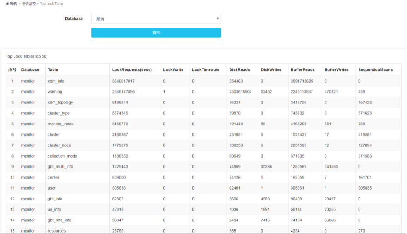Image resolution: width=407 pixels, height=234 pixels.
Task: Click BufferWrites value 29497
Action: 330,199
